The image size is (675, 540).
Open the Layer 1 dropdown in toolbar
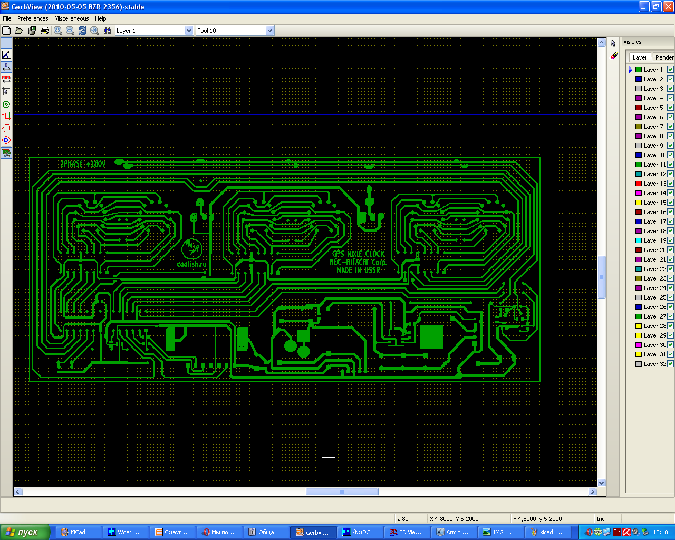coord(189,31)
